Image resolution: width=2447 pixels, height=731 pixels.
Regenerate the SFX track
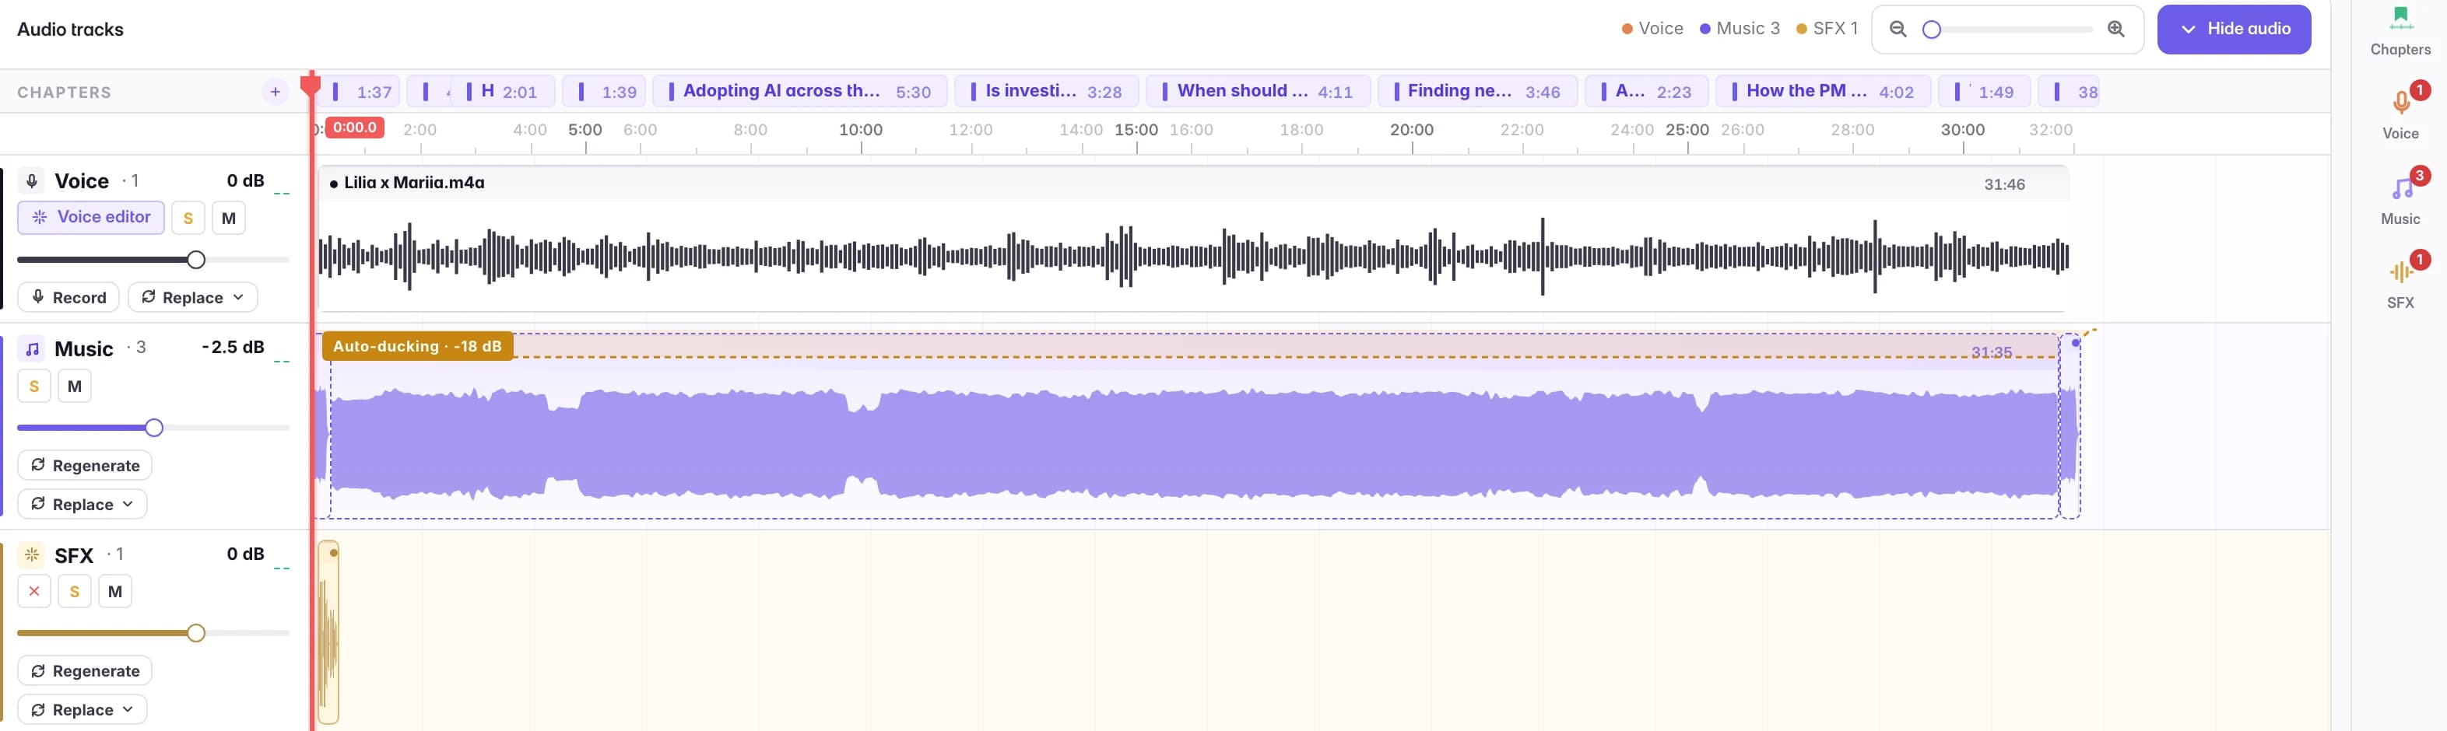coord(85,671)
